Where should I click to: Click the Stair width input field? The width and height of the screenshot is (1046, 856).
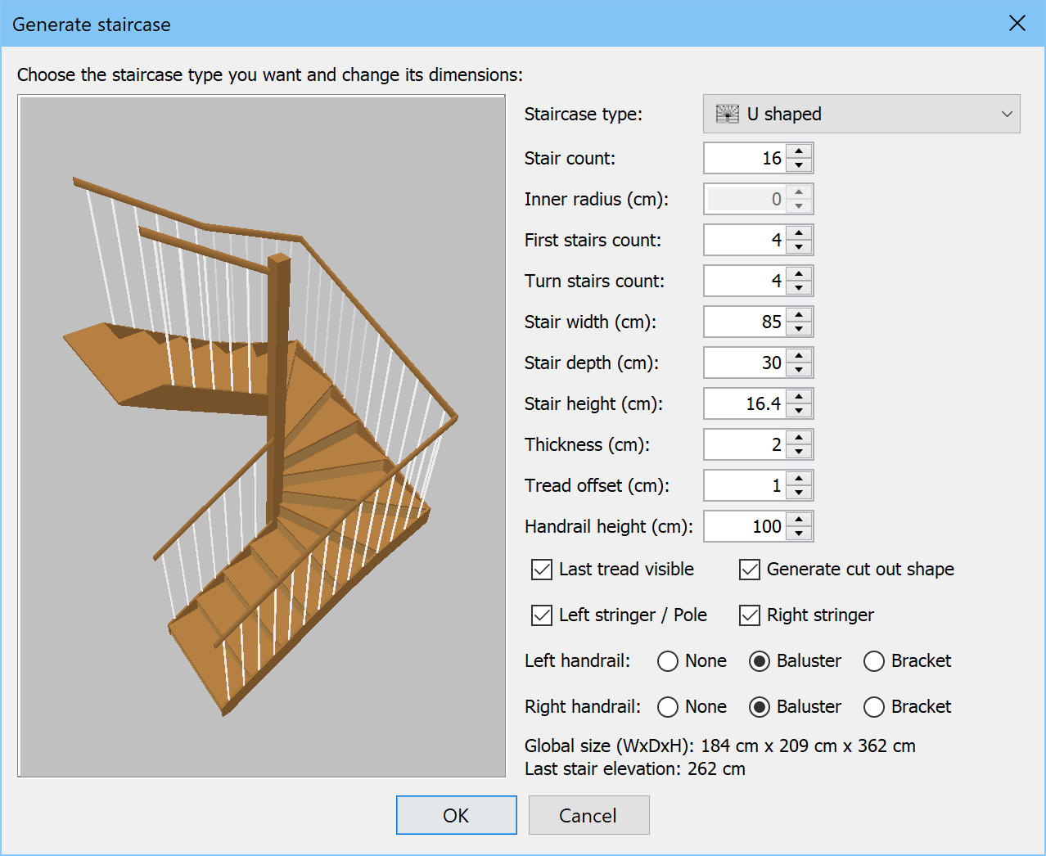(x=745, y=322)
